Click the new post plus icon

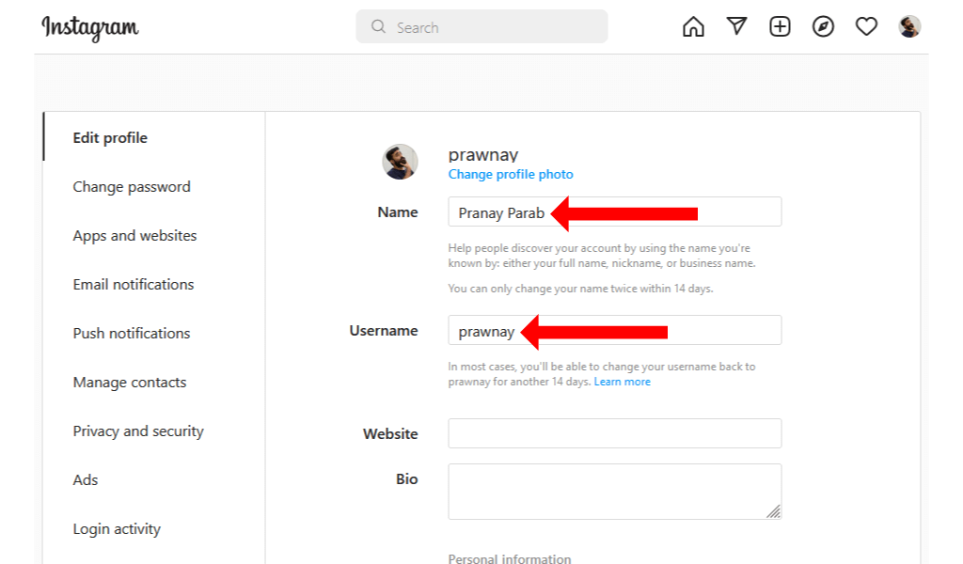[780, 27]
